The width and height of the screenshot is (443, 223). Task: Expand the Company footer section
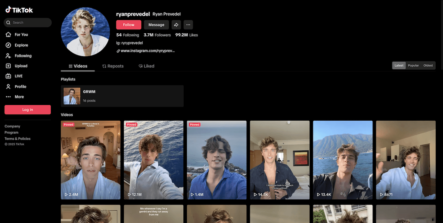[12, 126]
